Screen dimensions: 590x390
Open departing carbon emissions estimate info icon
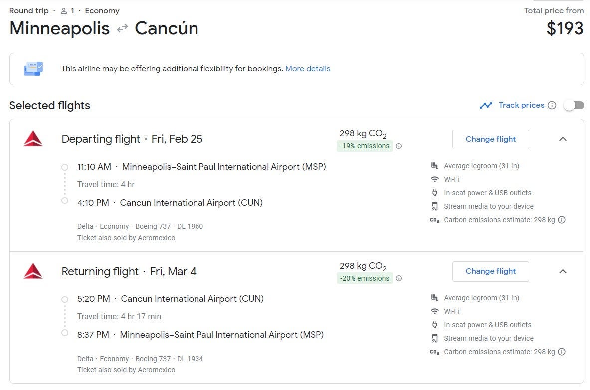point(562,220)
